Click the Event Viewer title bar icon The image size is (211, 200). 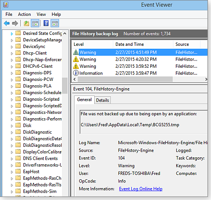pyautogui.click(x=6, y=5)
